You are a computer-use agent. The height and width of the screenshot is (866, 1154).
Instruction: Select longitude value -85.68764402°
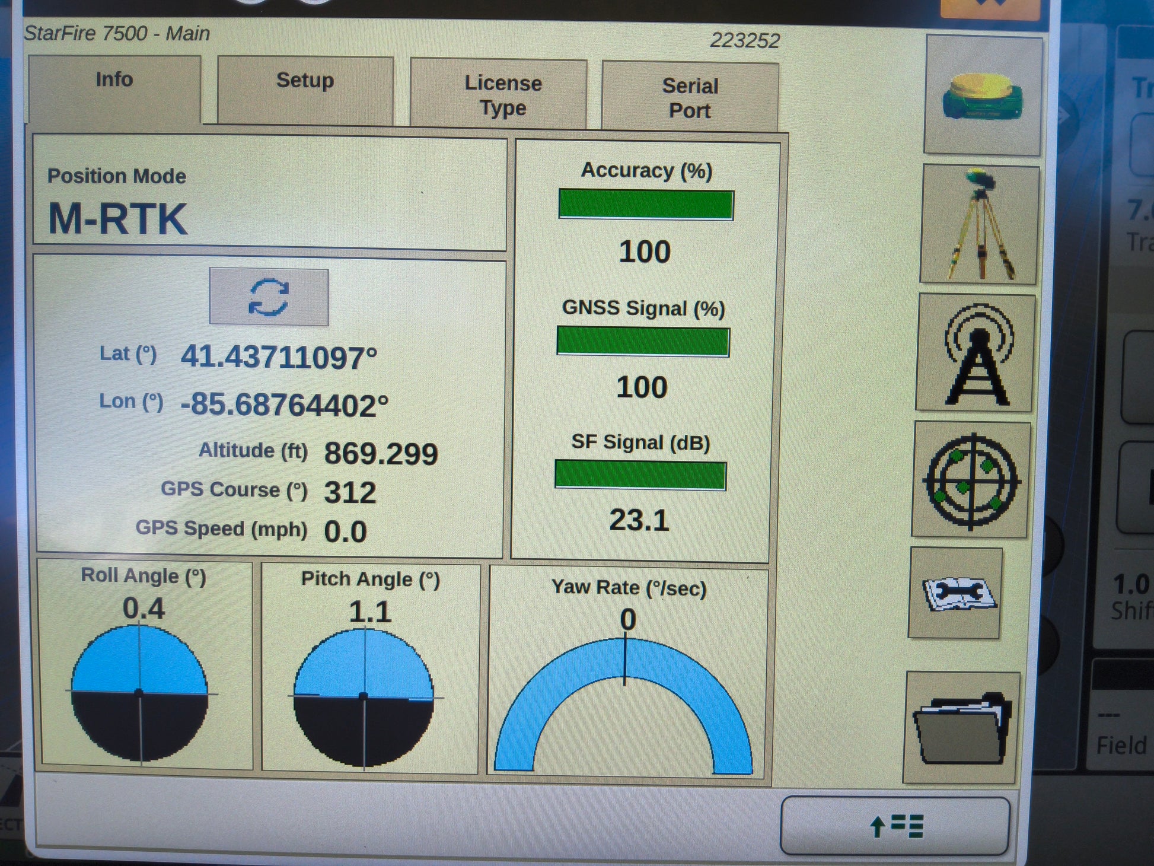[285, 405]
